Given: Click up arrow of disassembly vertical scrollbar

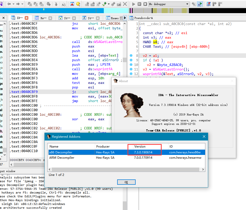Looking at the screenshot, I should pyautogui.click(x=125, y=24).
